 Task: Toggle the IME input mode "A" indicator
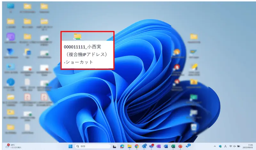tap(225, 146)
